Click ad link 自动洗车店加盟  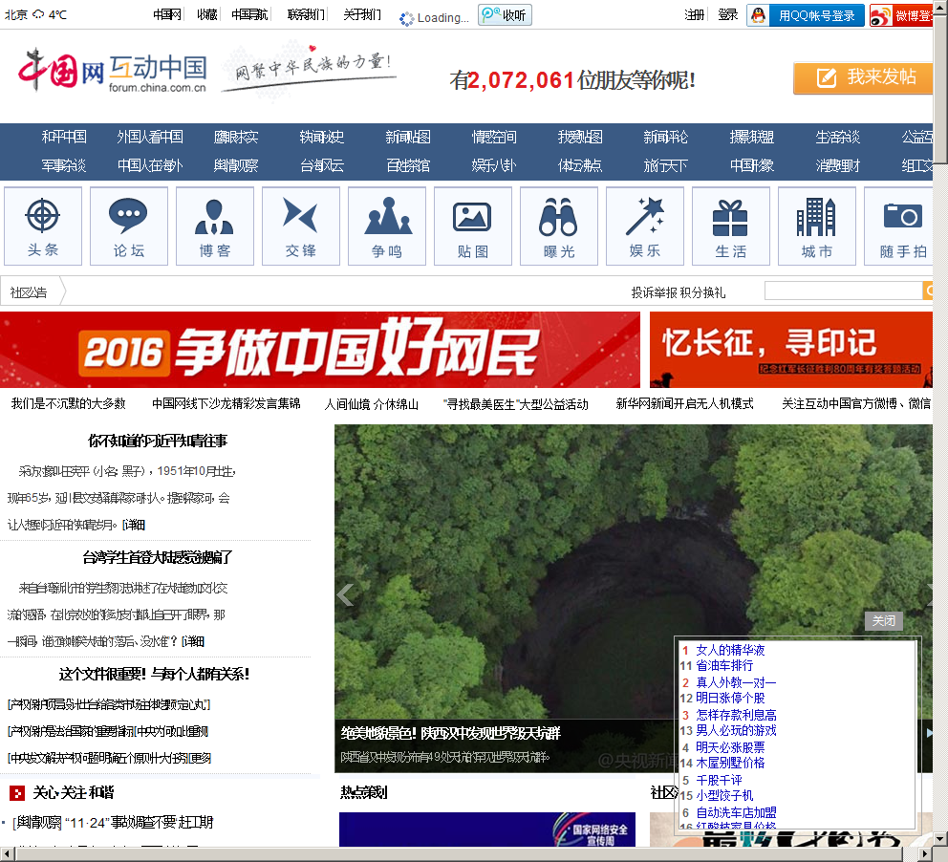click(736, 813)
